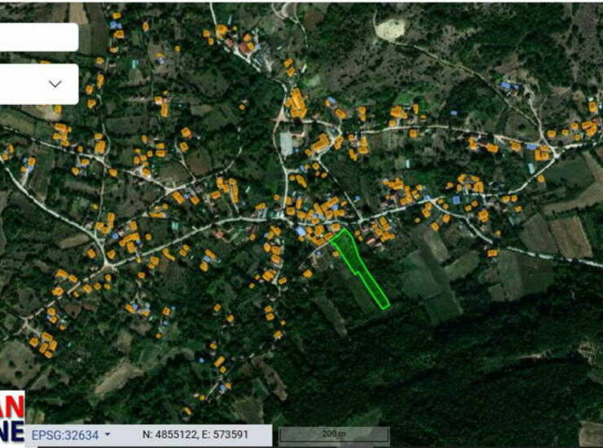Click the white greenhouse structure in the center
603x448 pixels.
[x=286, y=144]
